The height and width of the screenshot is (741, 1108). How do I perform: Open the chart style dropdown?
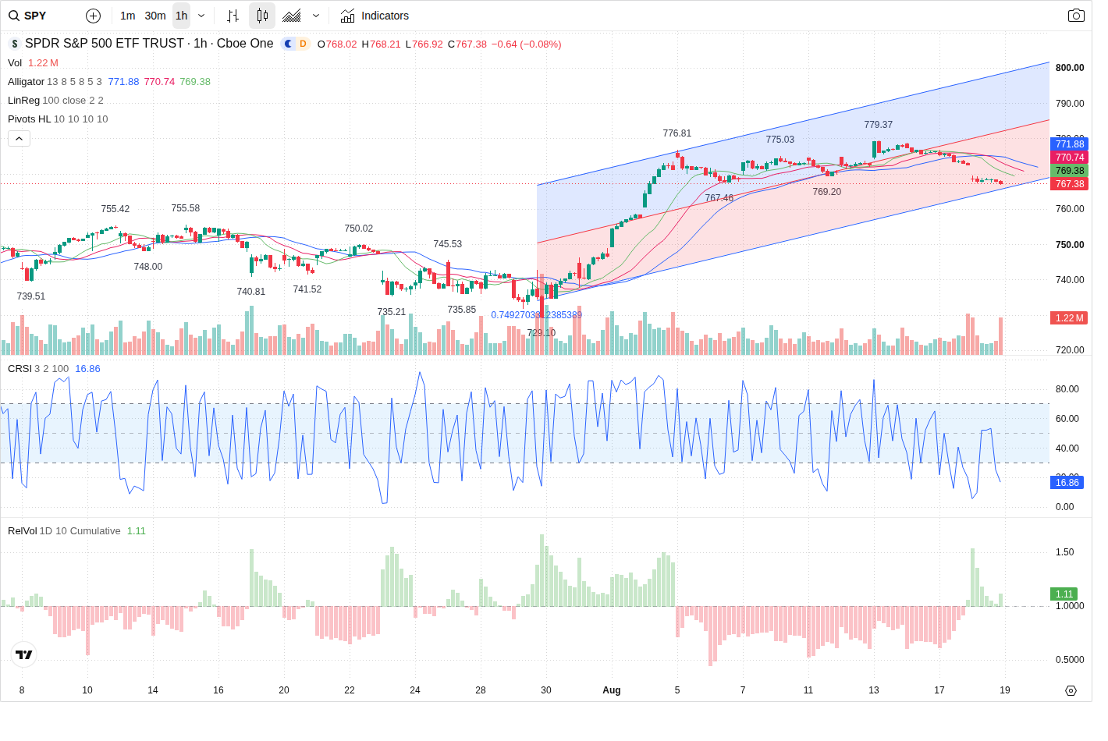point(315,16)
